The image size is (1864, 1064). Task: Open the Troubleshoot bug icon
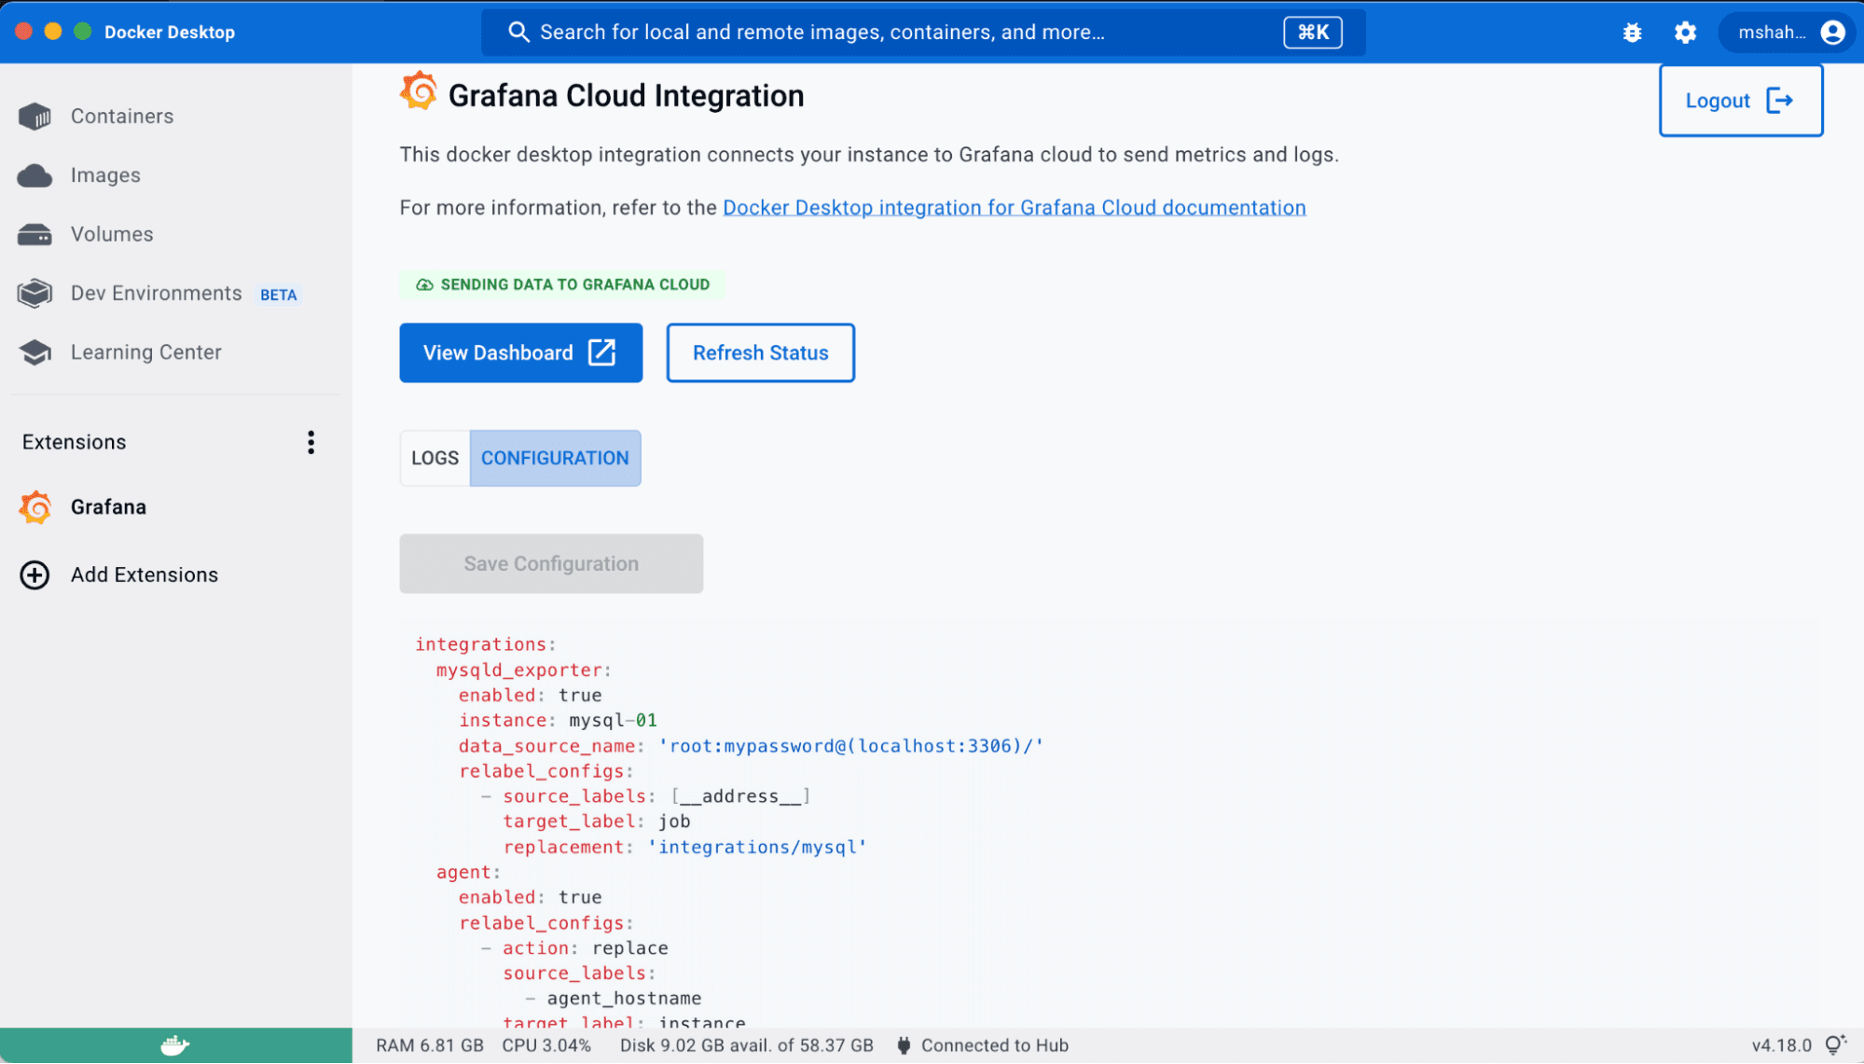pos(1631,32)
